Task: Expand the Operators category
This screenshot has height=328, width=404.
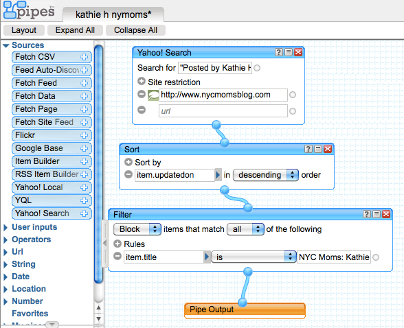Action: coord(5,239)
